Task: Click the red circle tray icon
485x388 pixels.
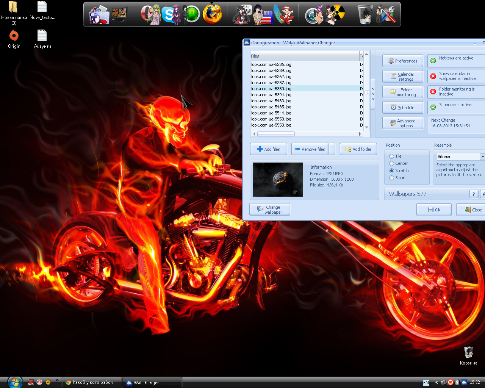Action: tap(451, 382)
